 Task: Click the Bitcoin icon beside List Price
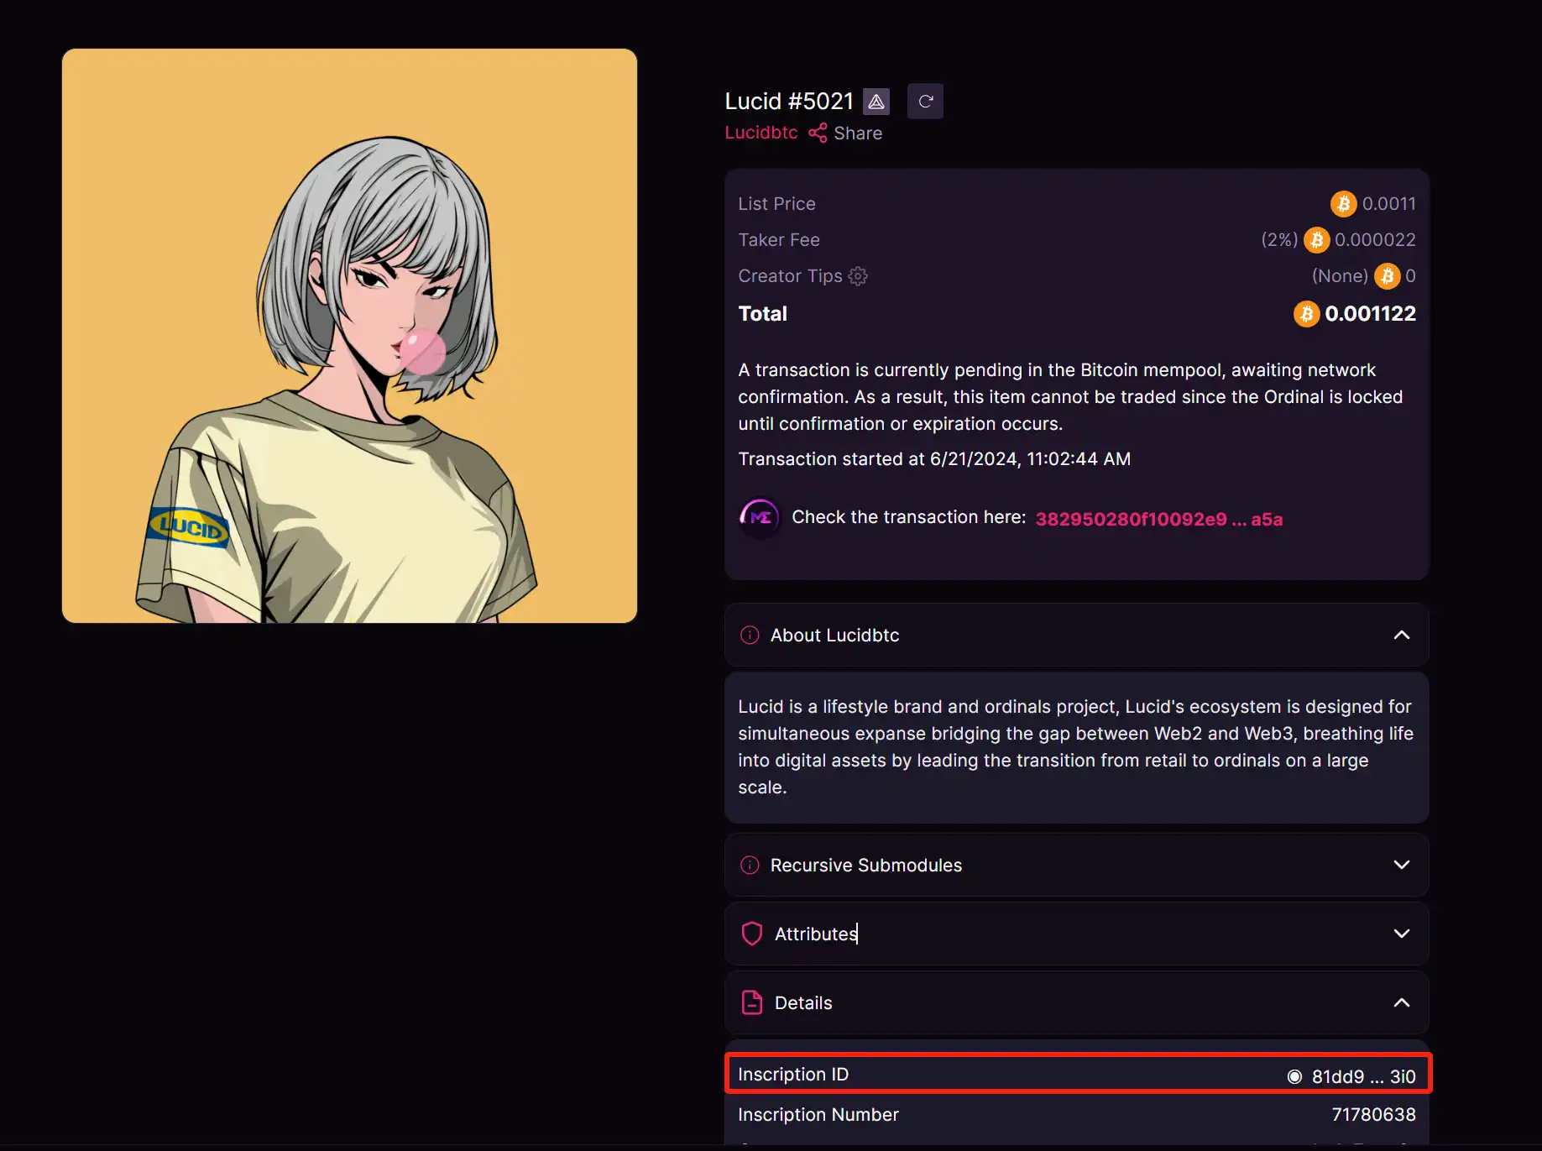[1343, 204]
